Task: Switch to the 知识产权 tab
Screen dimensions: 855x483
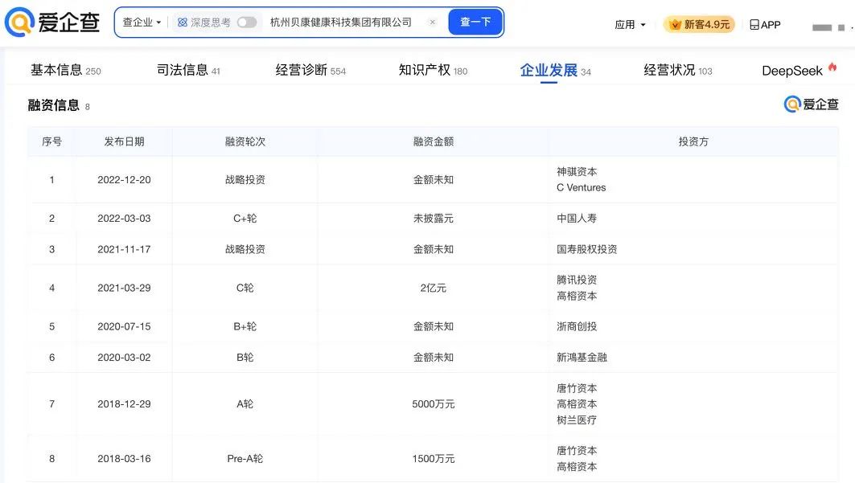Action: pos(433,70)
